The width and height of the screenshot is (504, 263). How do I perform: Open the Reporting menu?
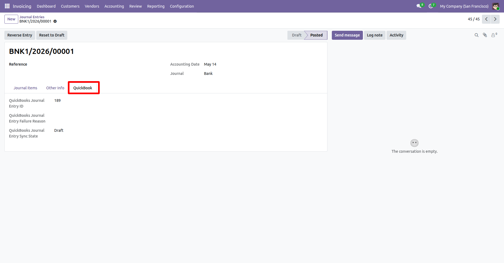(156, 6)
